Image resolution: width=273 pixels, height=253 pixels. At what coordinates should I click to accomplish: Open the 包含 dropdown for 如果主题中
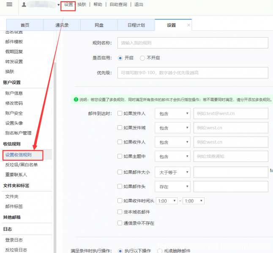coord(172,156)
